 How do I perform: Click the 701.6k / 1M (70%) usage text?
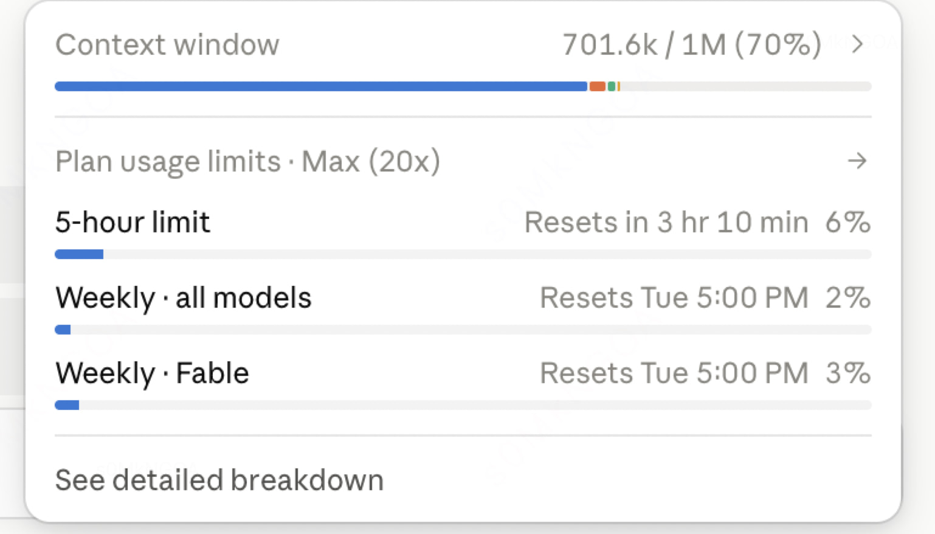click(692, 45)
